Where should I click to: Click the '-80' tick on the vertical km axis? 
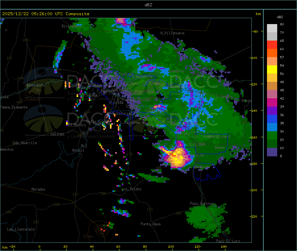tap(255, 31)
